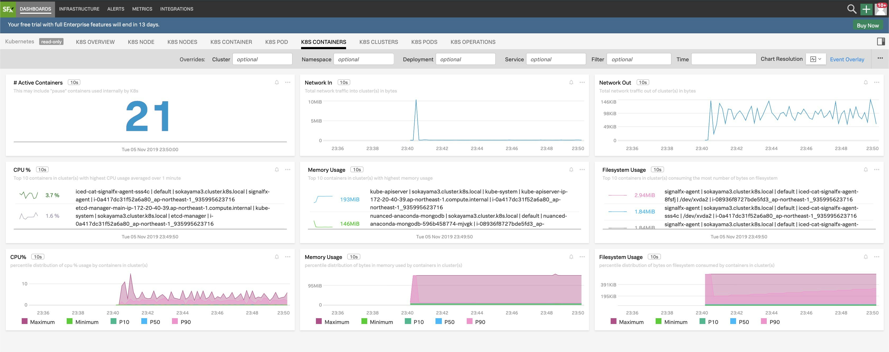
Task: Open the Cluster optional dropdown
Action: coord(262,59)
